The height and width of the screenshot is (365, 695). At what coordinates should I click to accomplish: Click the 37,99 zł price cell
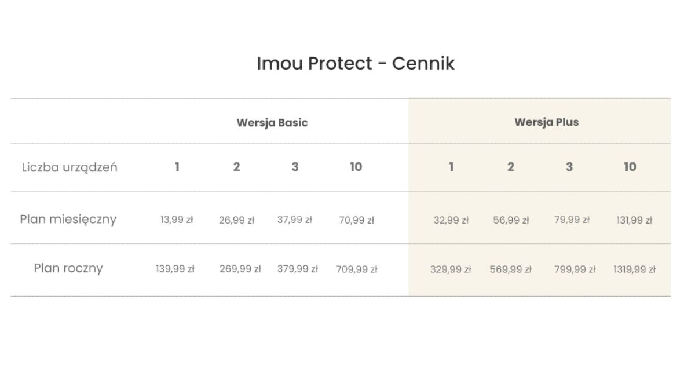(294, 220)
